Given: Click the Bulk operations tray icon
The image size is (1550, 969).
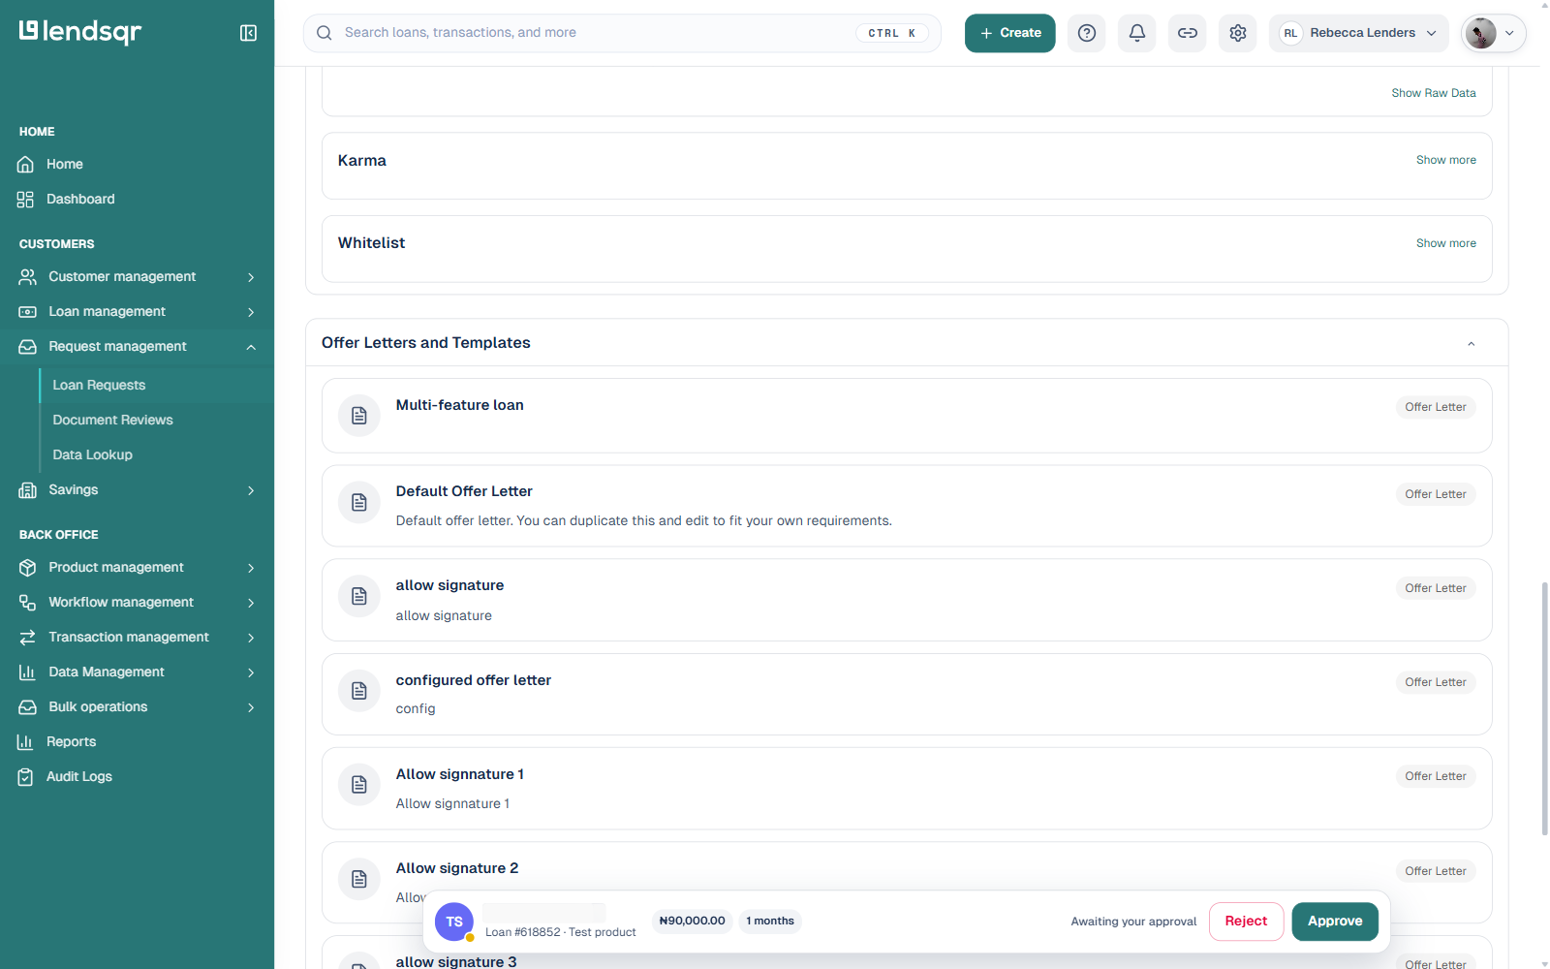Looking at the screenshot, I should [28, 707].
